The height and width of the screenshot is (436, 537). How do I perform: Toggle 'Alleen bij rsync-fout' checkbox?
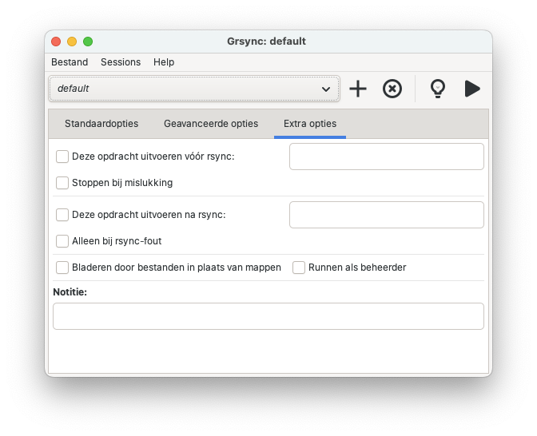[62, 241]
